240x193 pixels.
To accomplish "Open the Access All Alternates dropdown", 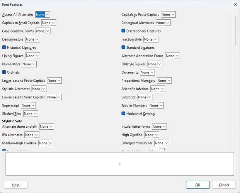I will point(43,14).
